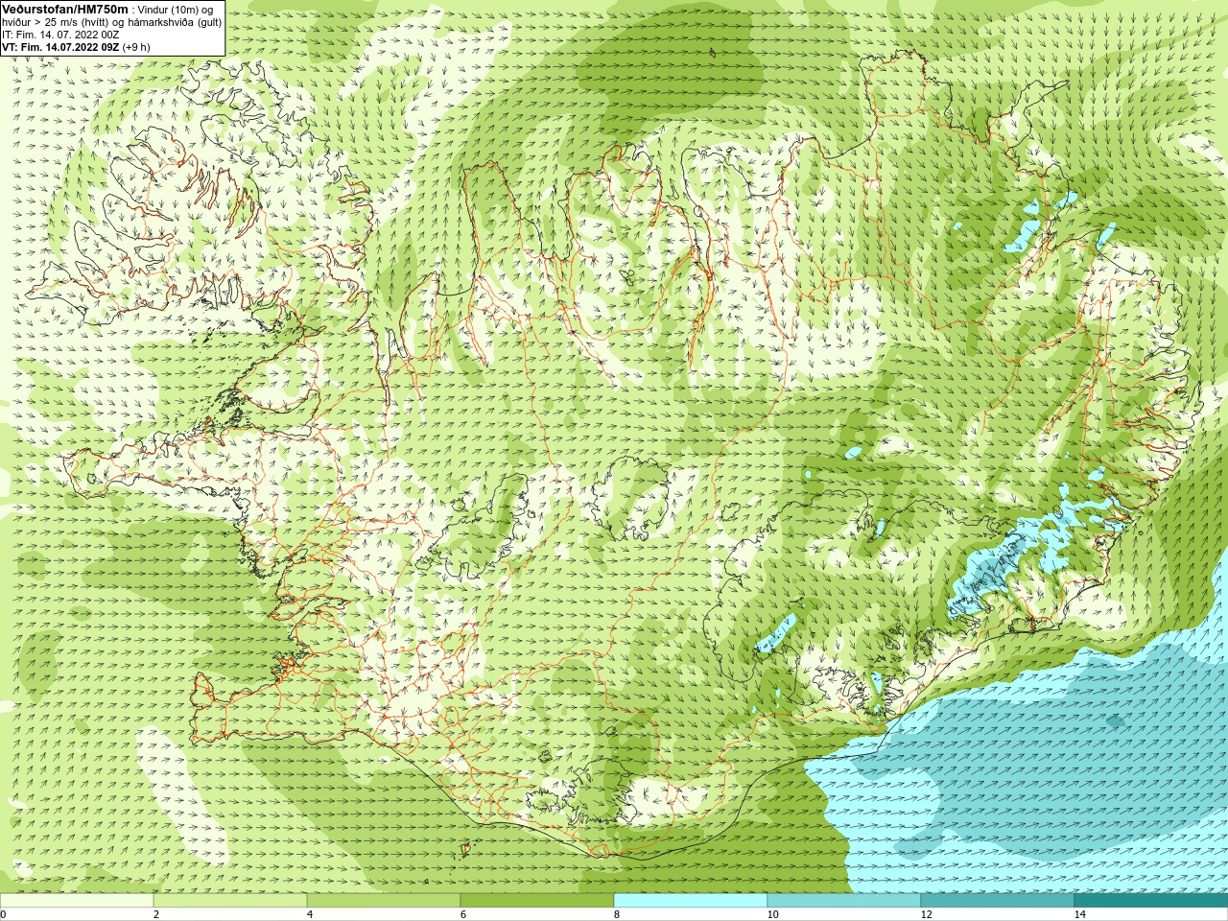Click the 'Vindur (10m) og' text
1228x921 pixels.
176,10
